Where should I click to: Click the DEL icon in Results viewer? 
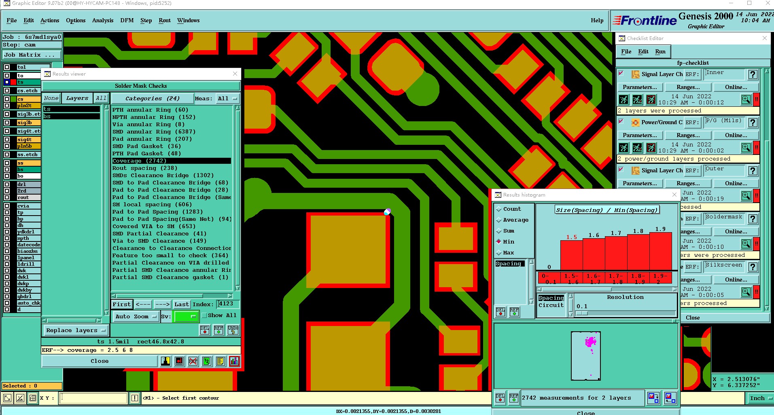click(x=205, y=330)
